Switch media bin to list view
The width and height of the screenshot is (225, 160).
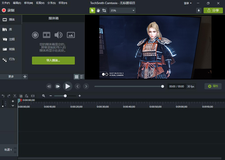pyautogui.click(x=82, y=77)
